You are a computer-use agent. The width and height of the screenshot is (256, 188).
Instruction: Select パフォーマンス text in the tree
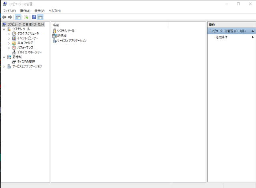coord(25,47)
